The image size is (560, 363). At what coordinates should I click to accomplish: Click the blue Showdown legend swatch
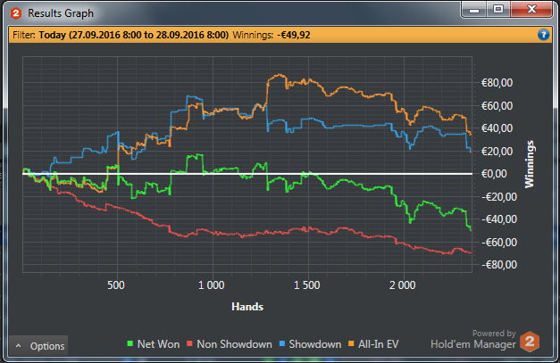[x=282, y=343]
